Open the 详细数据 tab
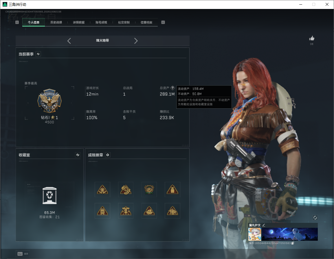This screenshot has height=259, width=334. click(79, 22)
